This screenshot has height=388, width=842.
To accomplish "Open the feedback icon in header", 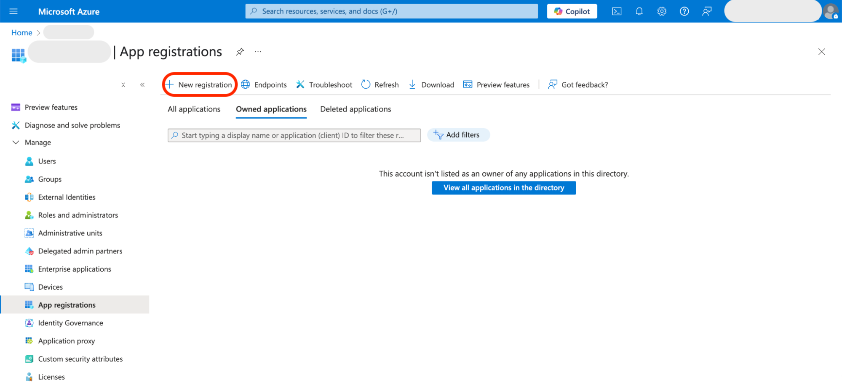I will [707, 11].
